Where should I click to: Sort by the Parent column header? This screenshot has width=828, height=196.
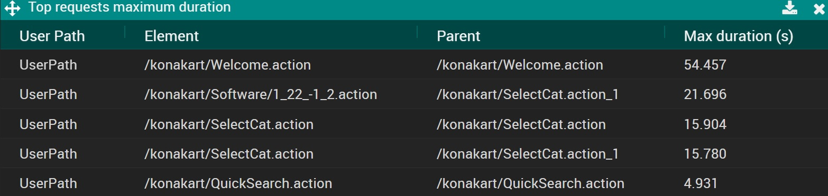coord(458,36)
